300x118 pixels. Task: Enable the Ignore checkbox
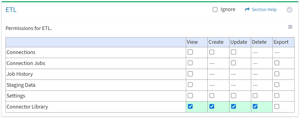coord(215,10)
